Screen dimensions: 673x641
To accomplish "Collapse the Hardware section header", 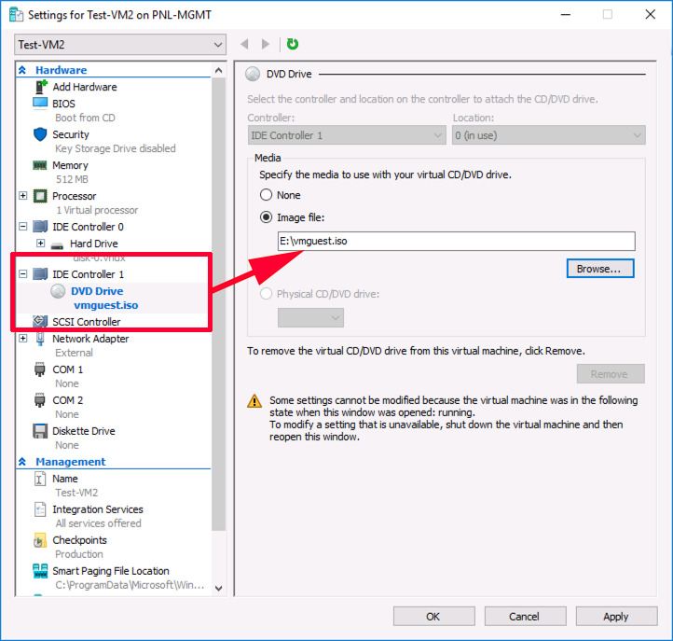I will tap(22, 70).
